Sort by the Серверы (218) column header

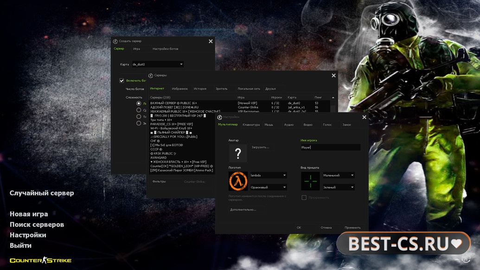(x=192, y=97)
